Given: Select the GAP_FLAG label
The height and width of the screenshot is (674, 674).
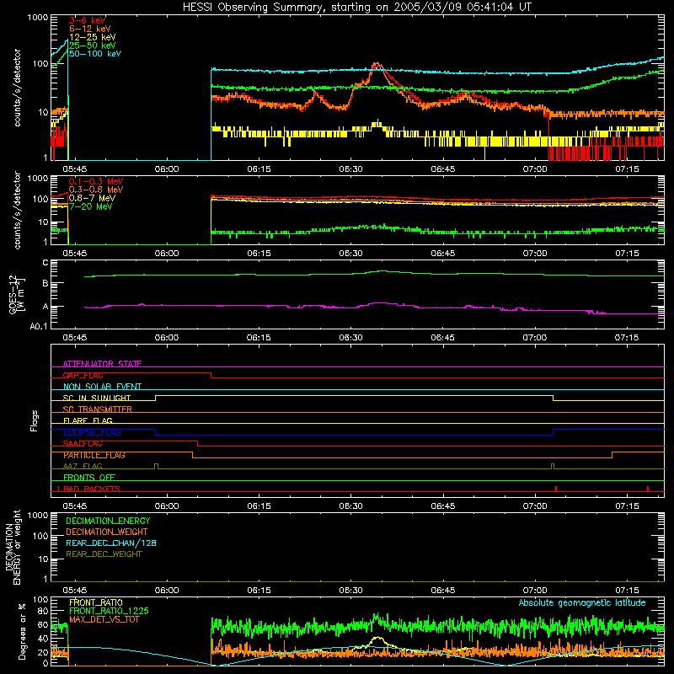Looking at the screenshot, I should click(83, 375).
